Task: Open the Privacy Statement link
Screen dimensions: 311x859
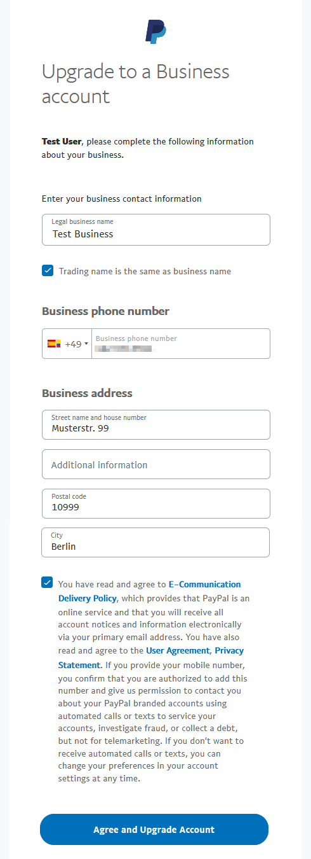Action: (x=151, y=657)
